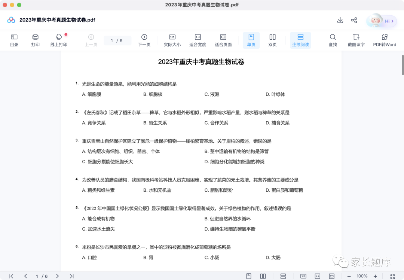Click answer option A. 竞争关系
The height and width of the screenshot is (280, 404).
click(x=94, y=123)
